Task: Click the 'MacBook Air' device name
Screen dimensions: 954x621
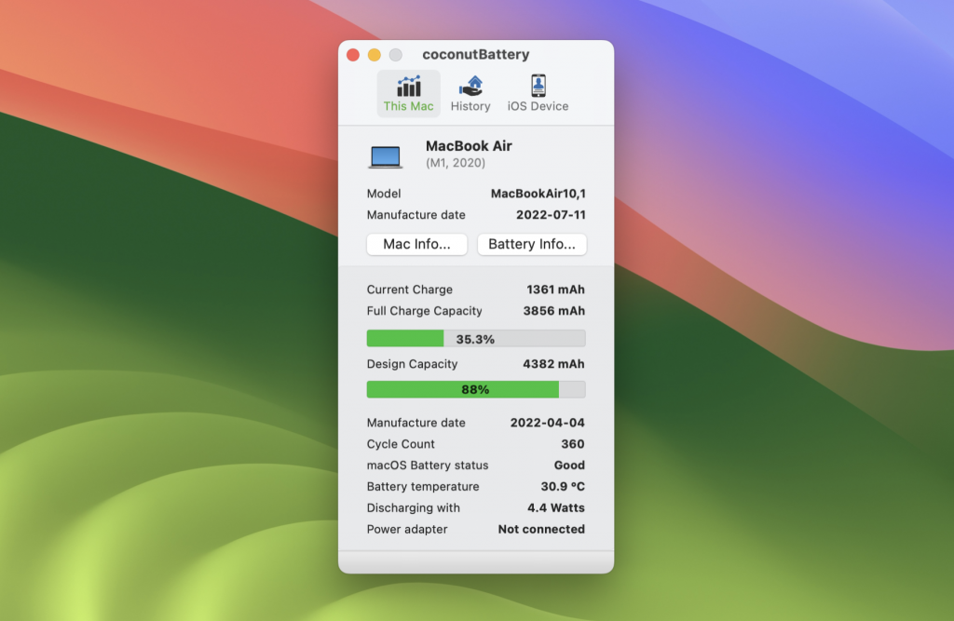Action: pyautogui.click(x=469, y=146)
